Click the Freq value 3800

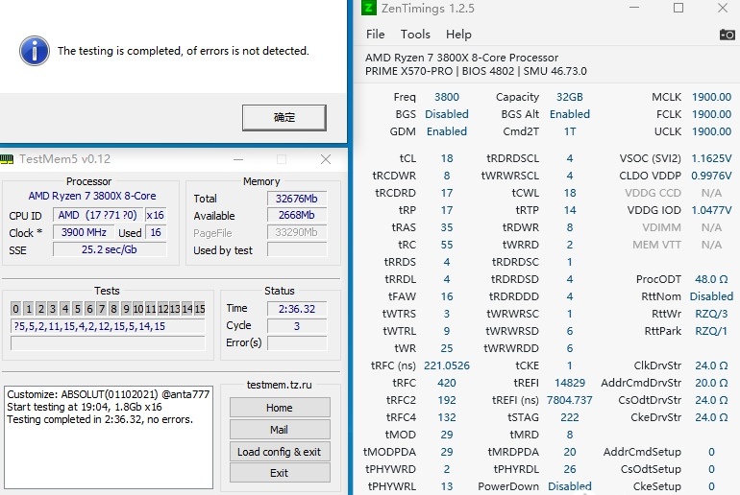447,97
